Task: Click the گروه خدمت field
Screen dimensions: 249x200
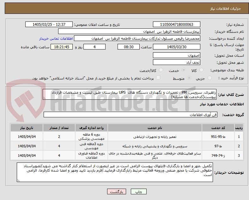Action: [x=131, y=115]
